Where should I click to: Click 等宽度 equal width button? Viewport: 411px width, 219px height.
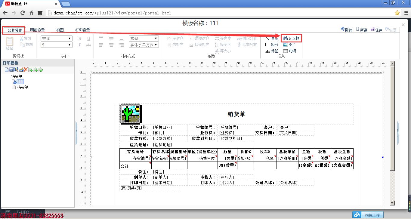(x=223, y=39)
